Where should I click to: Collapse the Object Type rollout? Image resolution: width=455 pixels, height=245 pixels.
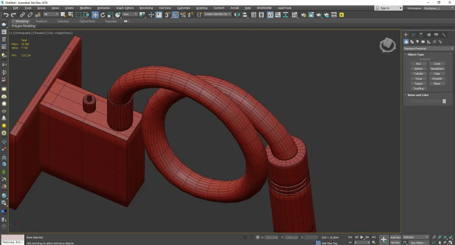[x=416, y=55]
